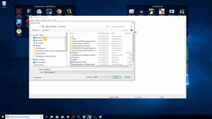The height and width of the screenshot is (119, 212).
Task: Open the Lixeira recycle bin icon
Action: (4, 4)
